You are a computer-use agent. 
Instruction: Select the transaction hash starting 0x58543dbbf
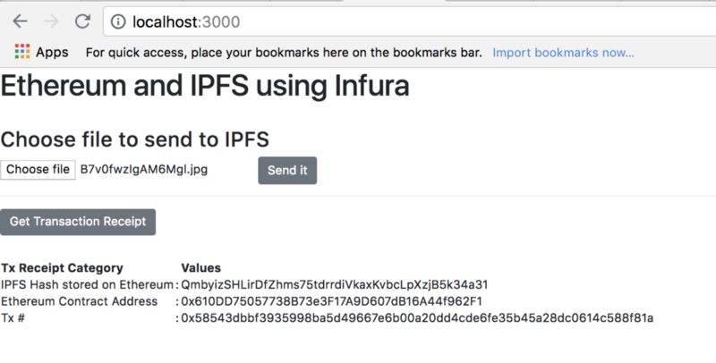pyautogui.click(x=417, y=318)
